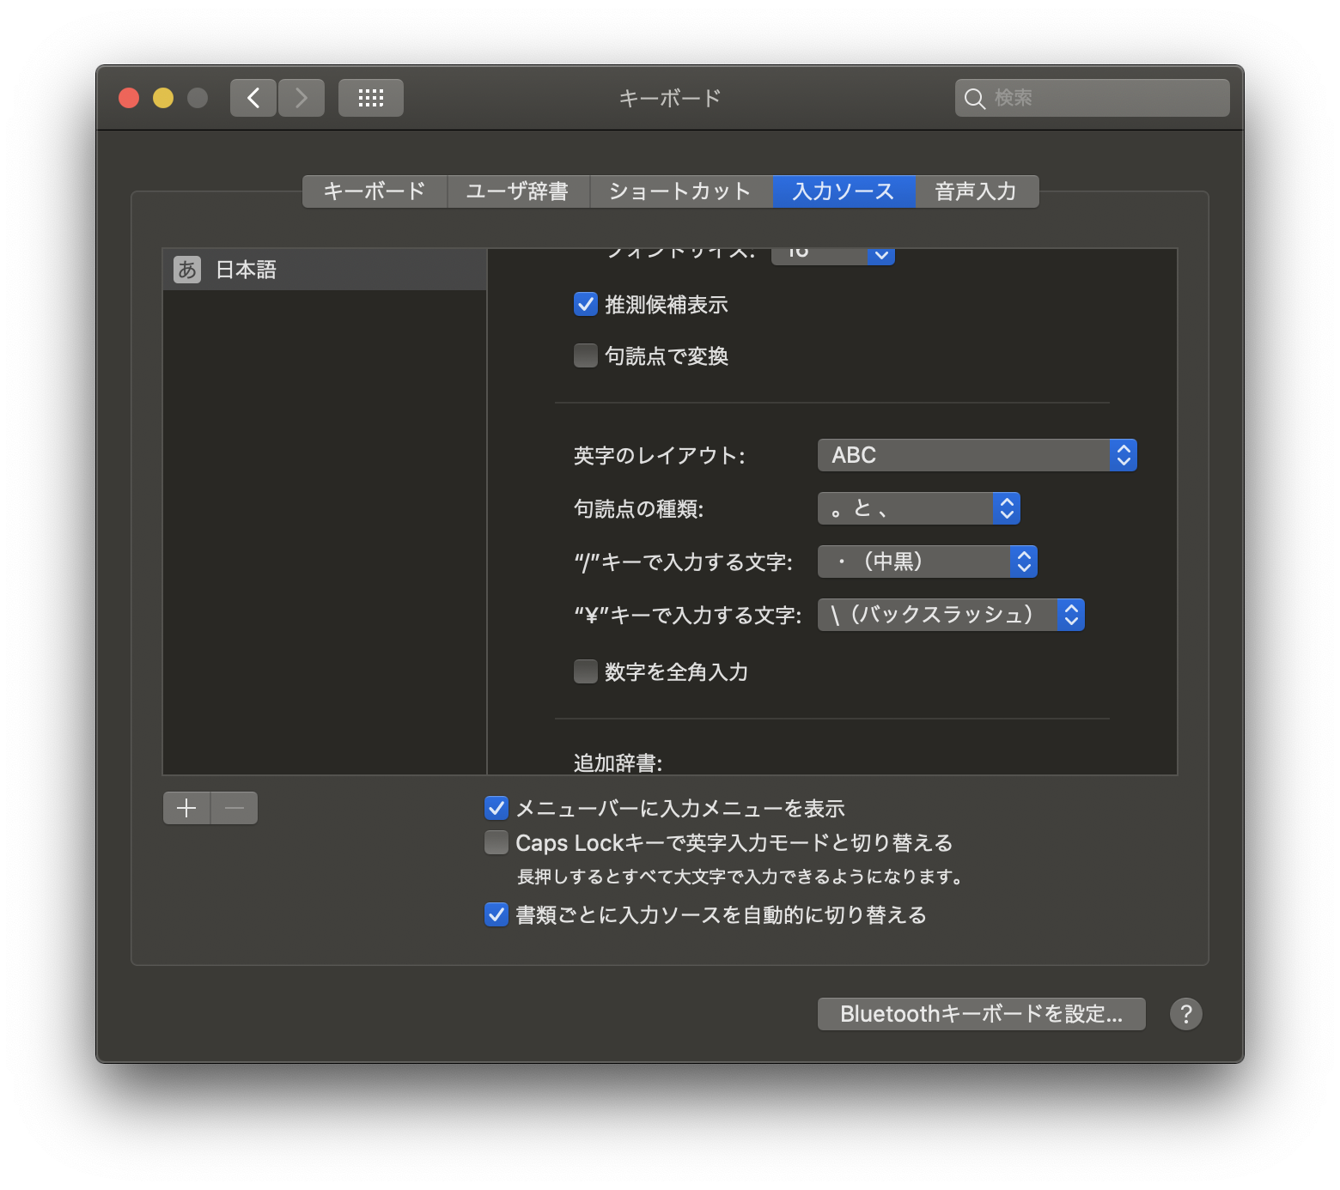Image resolution: width=1340 pixels, height=1190 pixels.
Task: Open "/"キーで入力する文字 dropdown
Action: coord(928,562)
